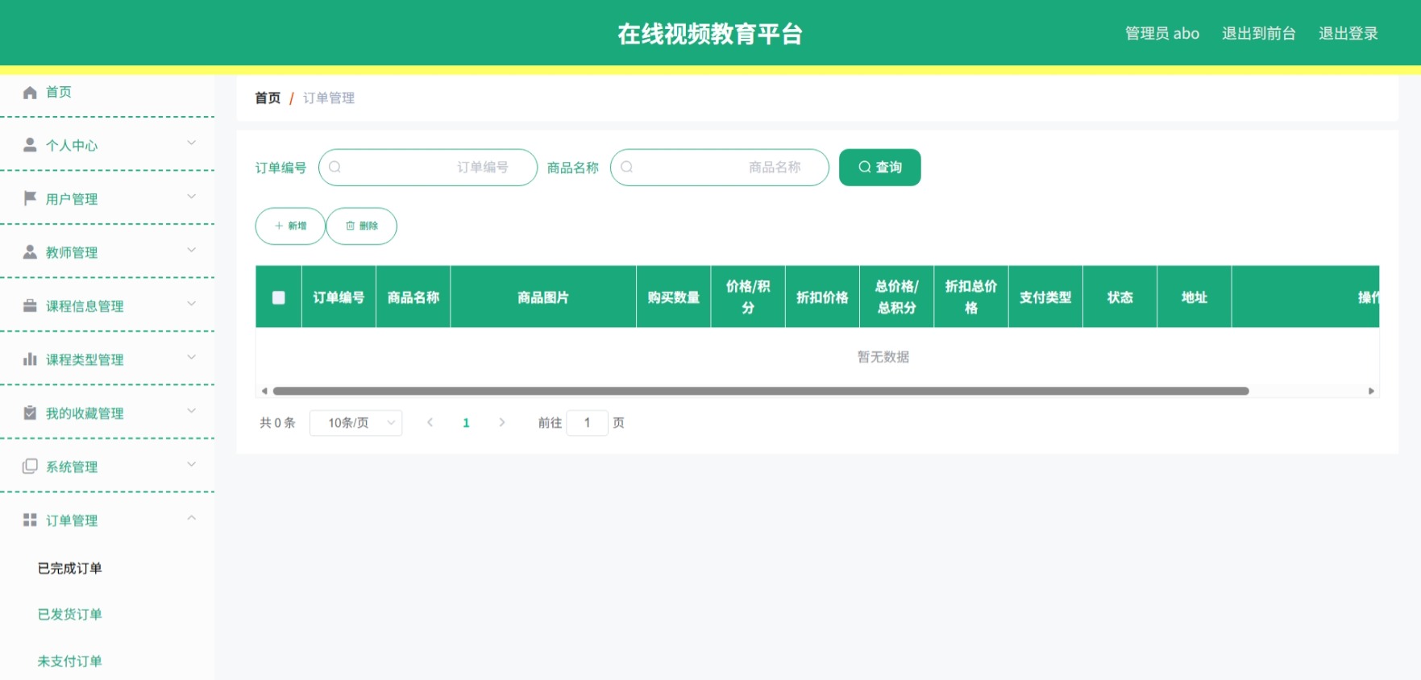Image resolution: width=1421 pixels, height=680 pixels.
Task: Click the teacher icon for 教师管理
Action: tap(30, 252)
